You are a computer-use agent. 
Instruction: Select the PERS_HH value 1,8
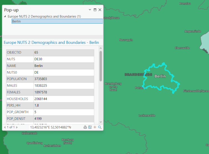click(37, 105)
